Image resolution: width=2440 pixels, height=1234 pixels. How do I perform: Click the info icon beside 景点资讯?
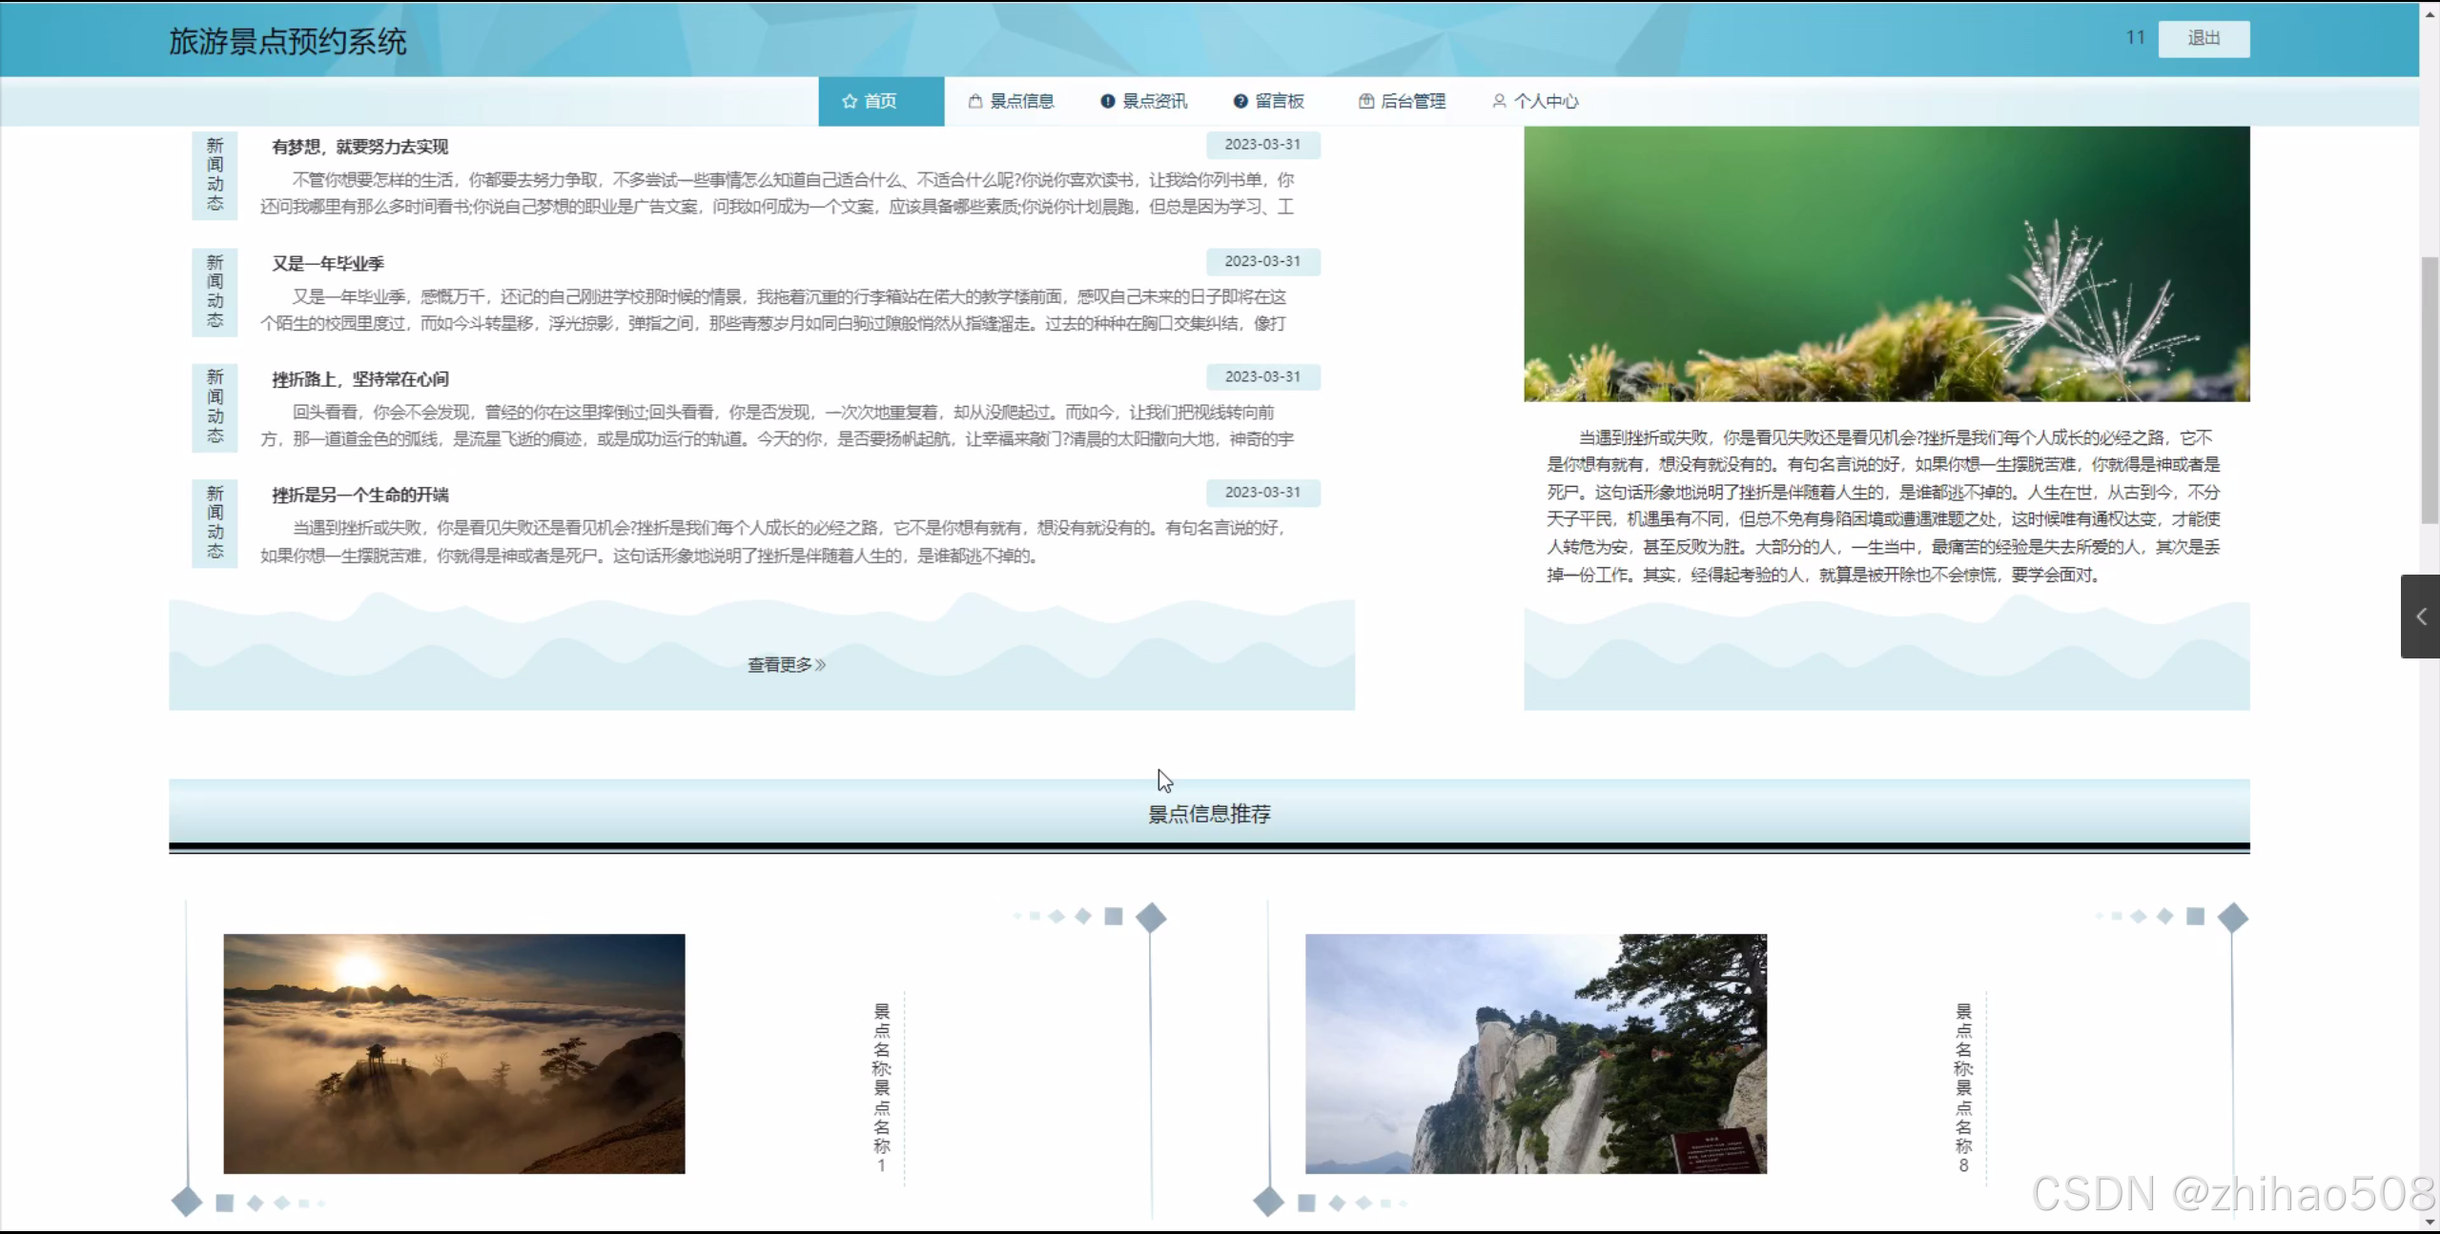1107,101
